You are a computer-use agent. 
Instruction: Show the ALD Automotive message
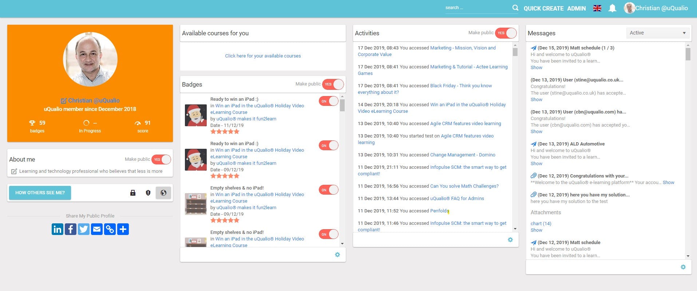[536, 164]
